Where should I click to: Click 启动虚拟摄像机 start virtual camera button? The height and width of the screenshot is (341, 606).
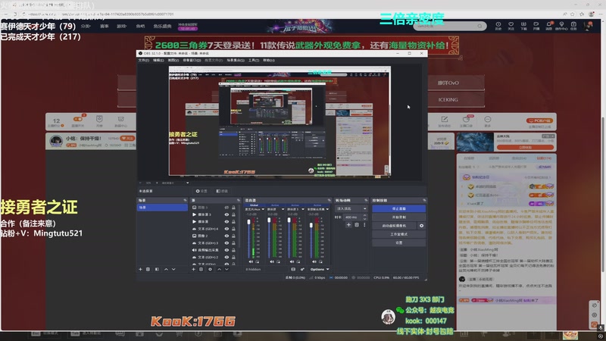[x=394, y=225]
